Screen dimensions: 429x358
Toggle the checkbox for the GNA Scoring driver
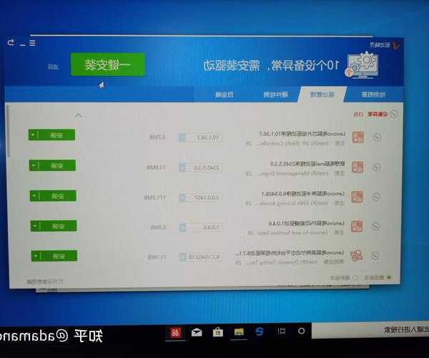point(377,196)
